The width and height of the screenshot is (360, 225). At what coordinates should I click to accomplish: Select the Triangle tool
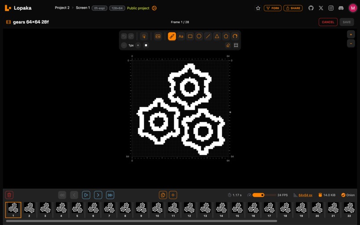pyautogui.click(x=217, y=36)
